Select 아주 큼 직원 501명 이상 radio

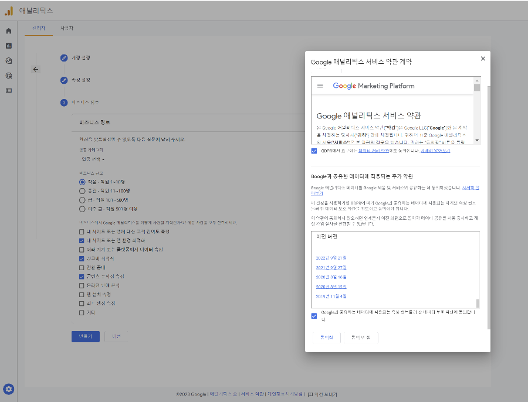coord(82,209)
